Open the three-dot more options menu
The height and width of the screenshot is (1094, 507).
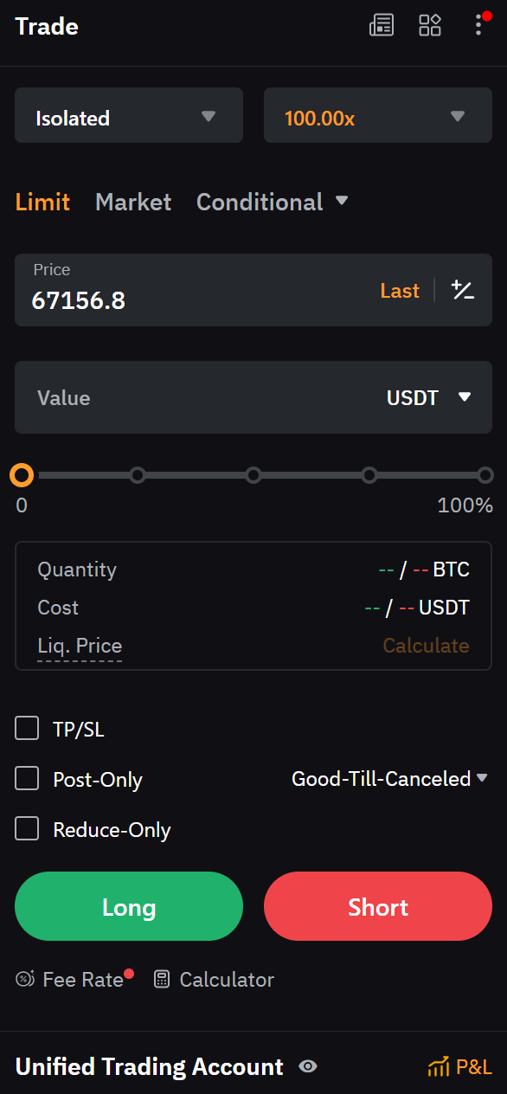(478, 25)
